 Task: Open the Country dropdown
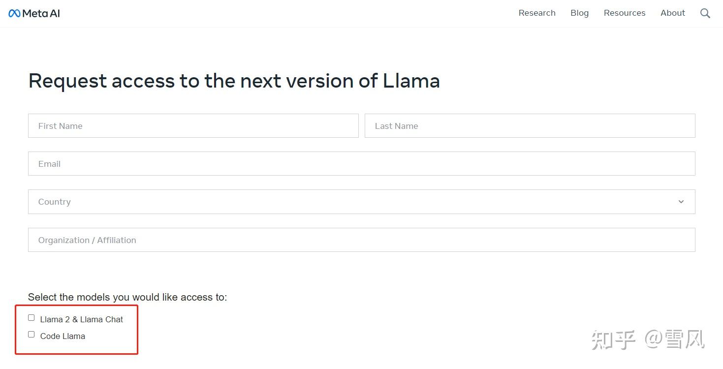[x=362, y=202]
